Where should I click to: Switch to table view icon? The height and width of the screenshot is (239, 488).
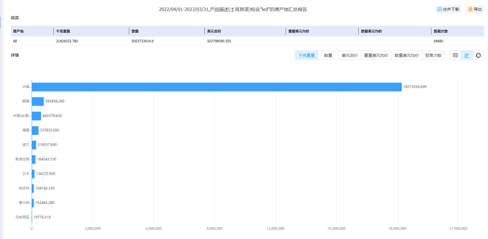(x=455, y=55)
